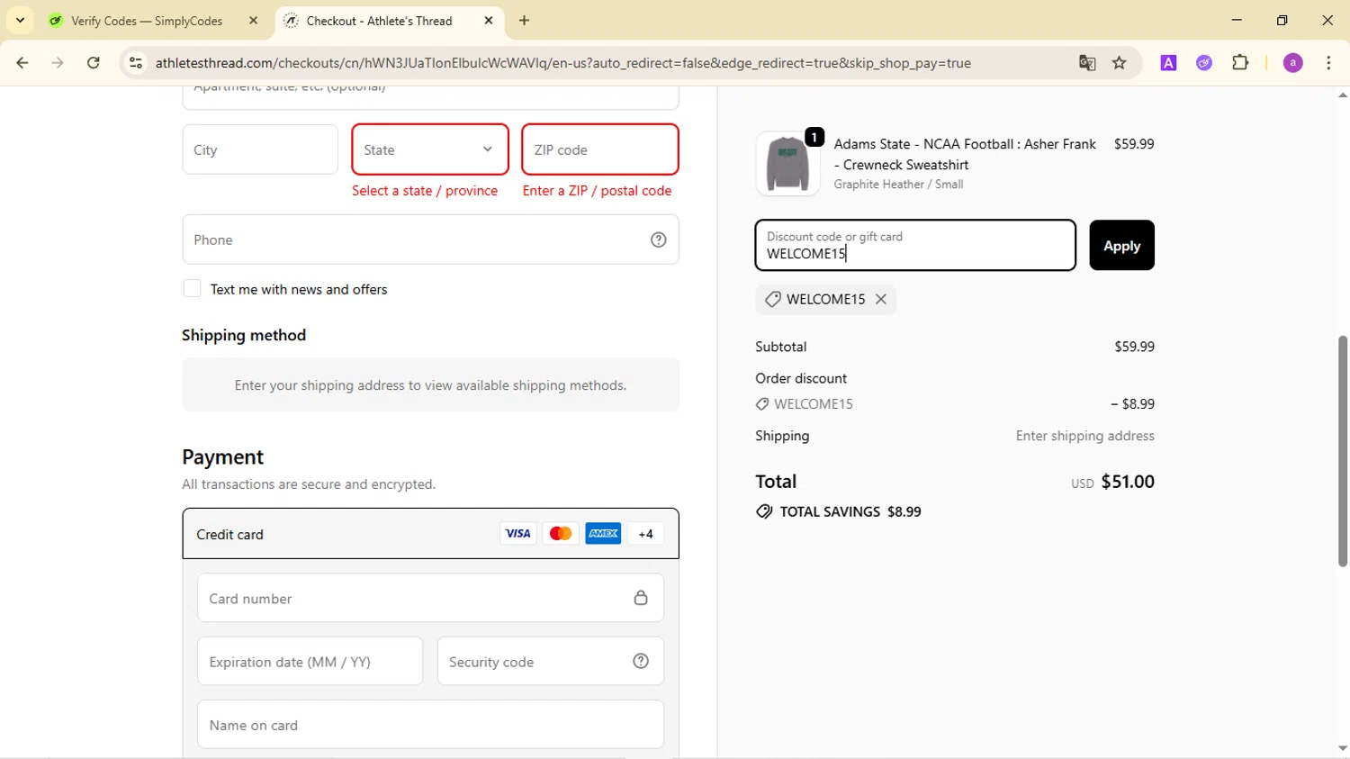Restore down the browser window
The width and height of the screenshot is (1350, 759).
(x=1282, y=20)
